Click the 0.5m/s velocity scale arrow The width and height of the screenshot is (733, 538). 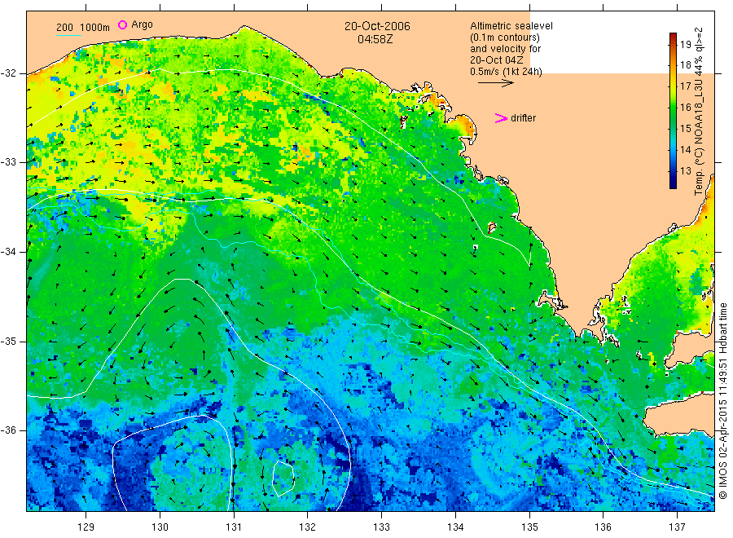pyautogui.click(x=496, y=83)
